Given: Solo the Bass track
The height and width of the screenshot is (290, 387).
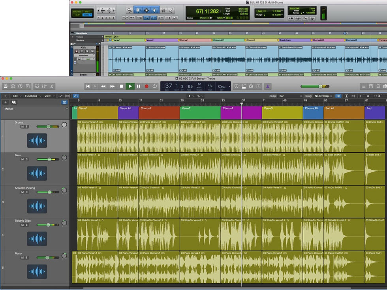Looking at the screenshot, I should pos(27,159).
